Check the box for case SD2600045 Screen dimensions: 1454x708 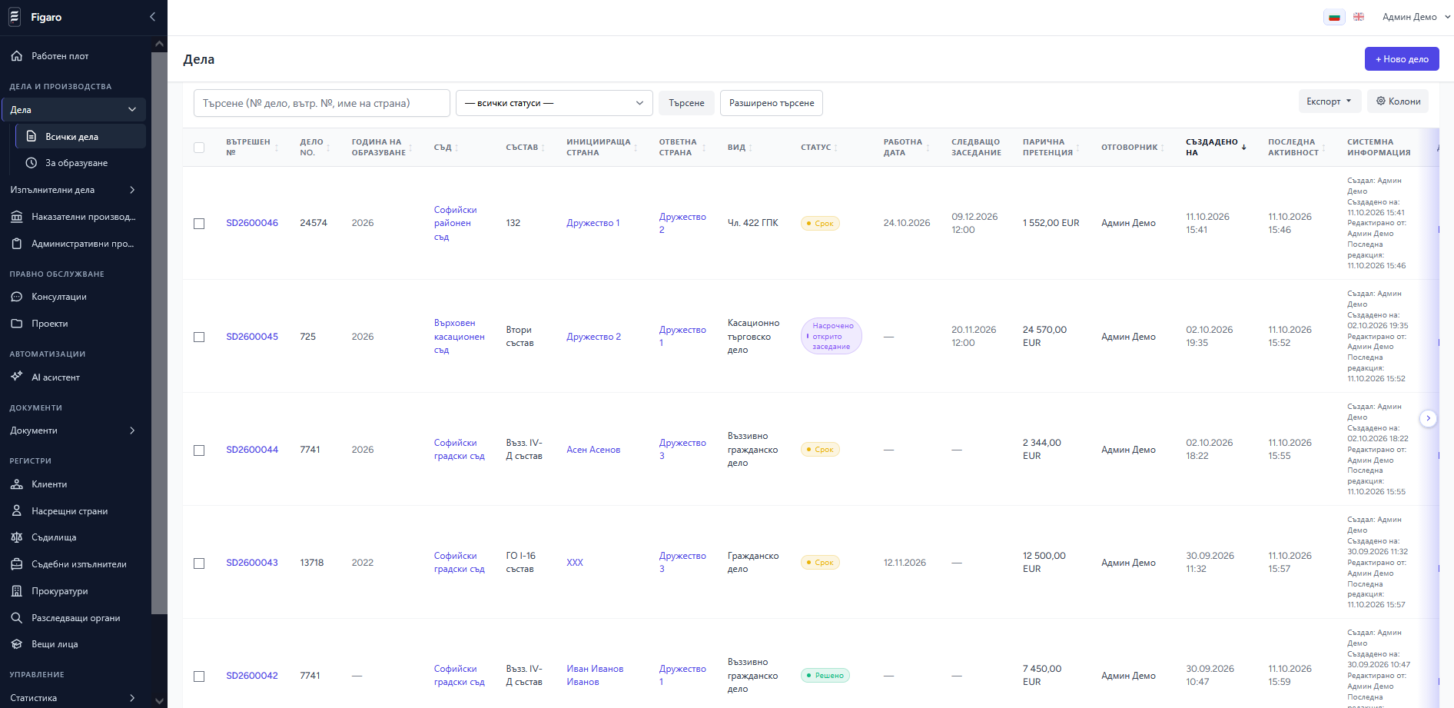tap(199, 337)
